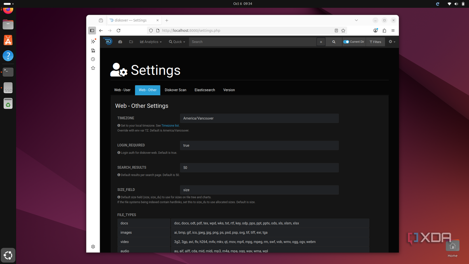Click the Filters button
469x264 pixels.
pyautogui.click(x=375, y=42)
